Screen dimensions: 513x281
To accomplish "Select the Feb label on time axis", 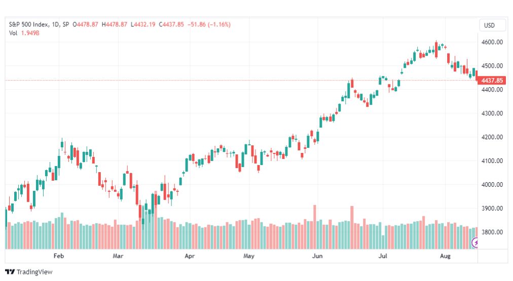I will (59, 256).
